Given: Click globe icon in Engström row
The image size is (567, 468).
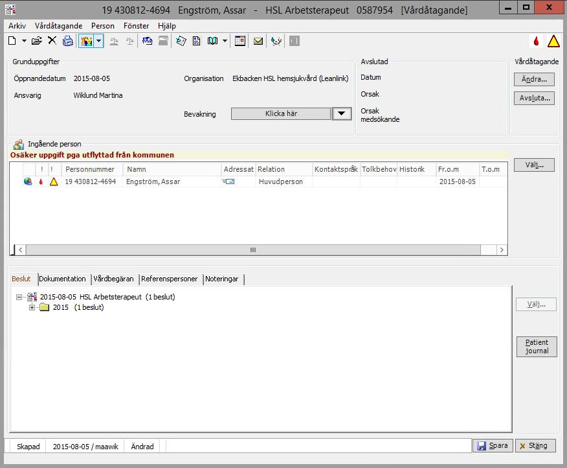Looking at the screenshot, I should 28,181.
